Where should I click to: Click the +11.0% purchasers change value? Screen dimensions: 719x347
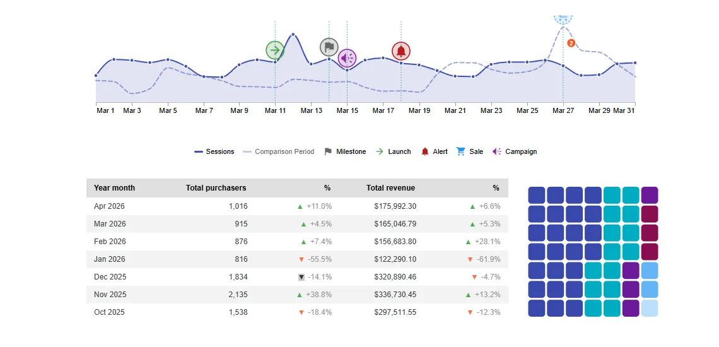pos(319,206)
